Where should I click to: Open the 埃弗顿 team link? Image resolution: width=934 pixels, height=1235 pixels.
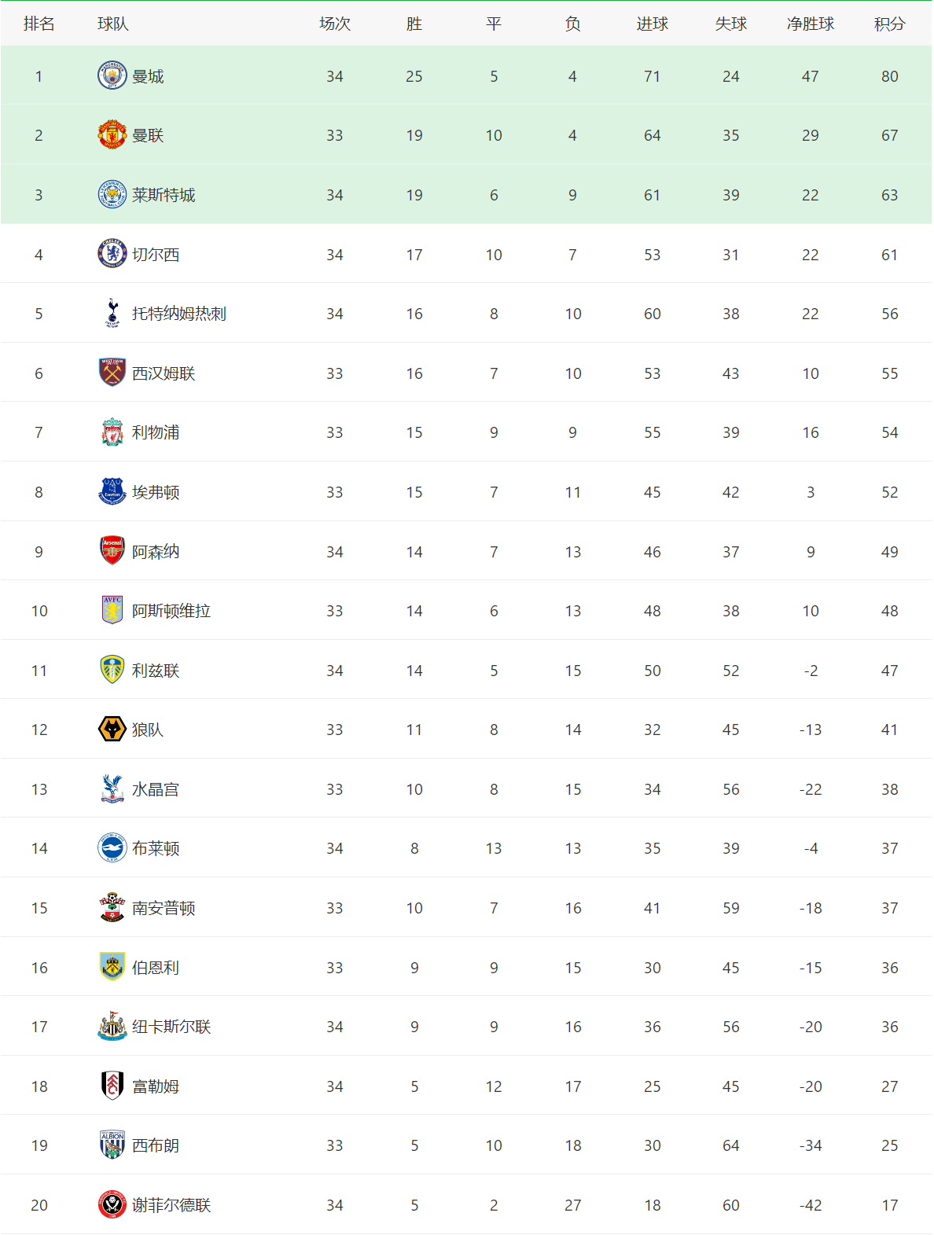click(156, 492)
